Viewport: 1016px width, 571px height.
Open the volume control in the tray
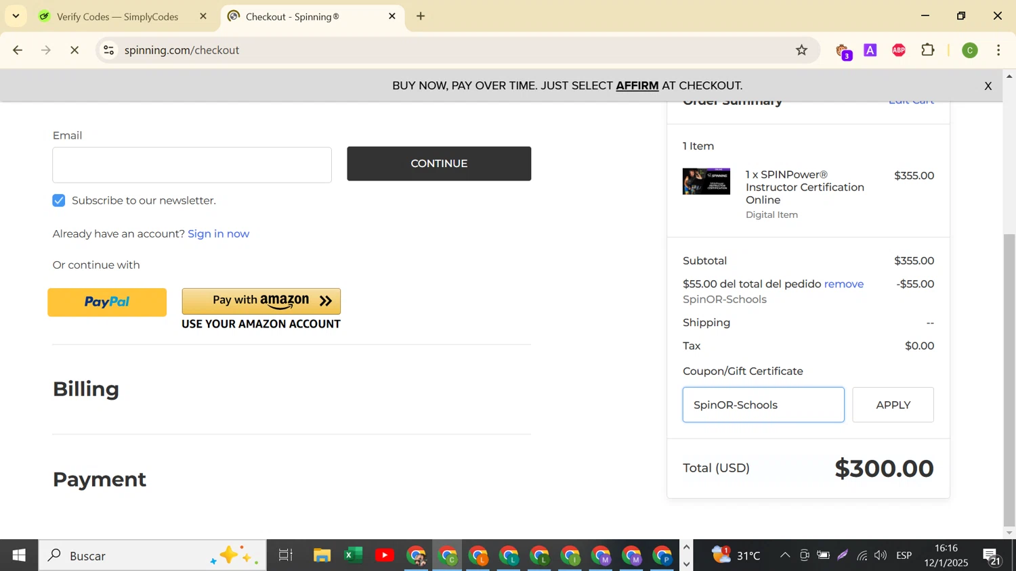pyautogui.click(x=881, y=555)
